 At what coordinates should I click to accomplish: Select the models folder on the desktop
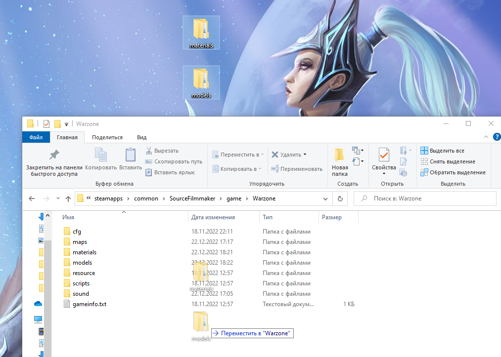tap(201, 82)
